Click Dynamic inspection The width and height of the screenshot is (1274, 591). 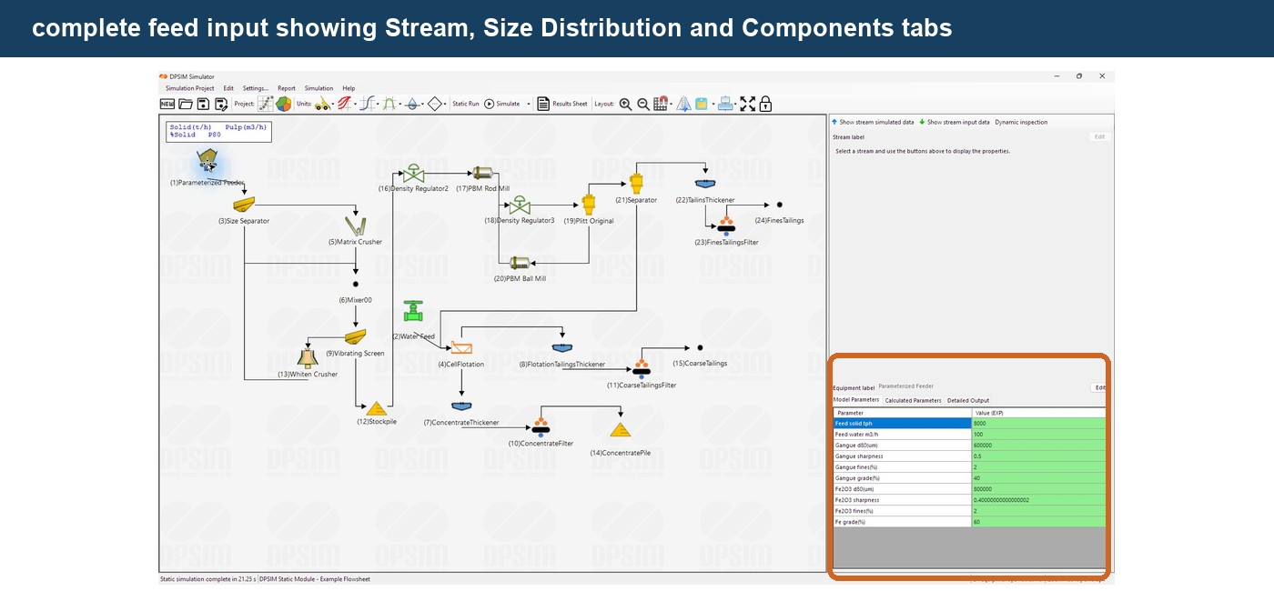[1021, 122]
